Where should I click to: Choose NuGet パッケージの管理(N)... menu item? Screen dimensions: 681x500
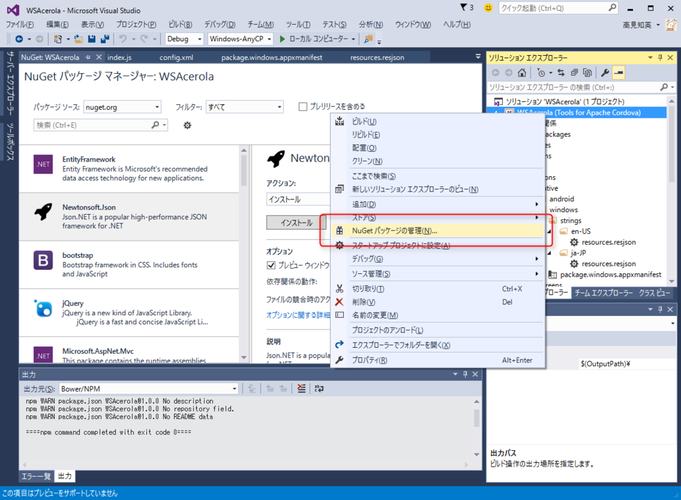tap(438, 231)
